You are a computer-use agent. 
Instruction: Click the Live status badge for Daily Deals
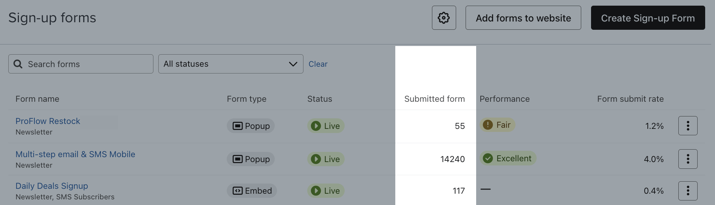tap(325, 191)
